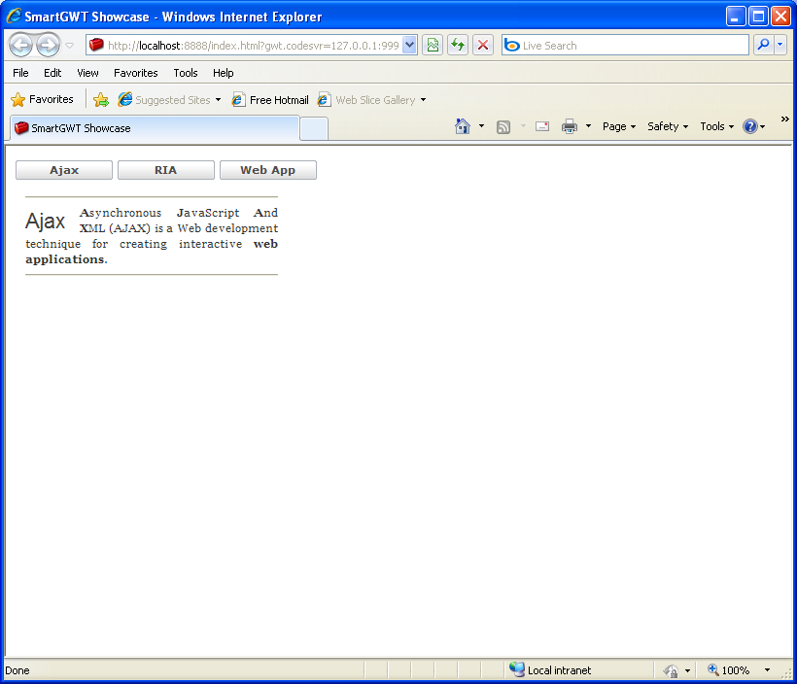This screenshot has width=797, height=684.
Task: Expand the address bar dropdown arrow
Action: (409, 45)
